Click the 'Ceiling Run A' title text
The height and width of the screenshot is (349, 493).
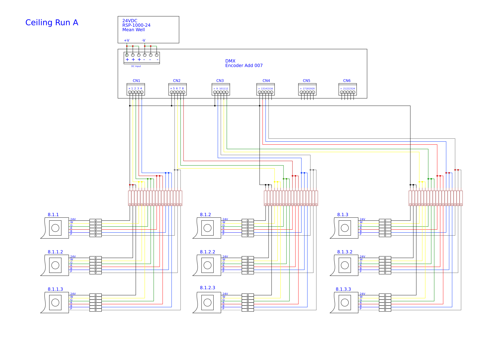(52, 23)
